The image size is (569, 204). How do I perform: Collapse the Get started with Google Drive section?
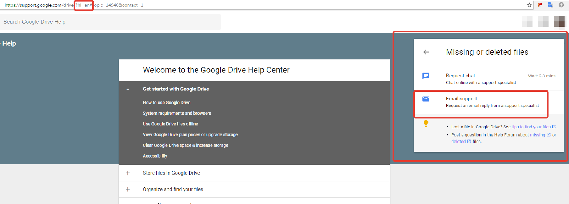click(x=128, y=89)
